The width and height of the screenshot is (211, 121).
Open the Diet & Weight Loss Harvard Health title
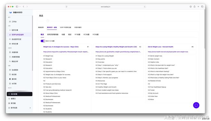(x=160, y=47)
